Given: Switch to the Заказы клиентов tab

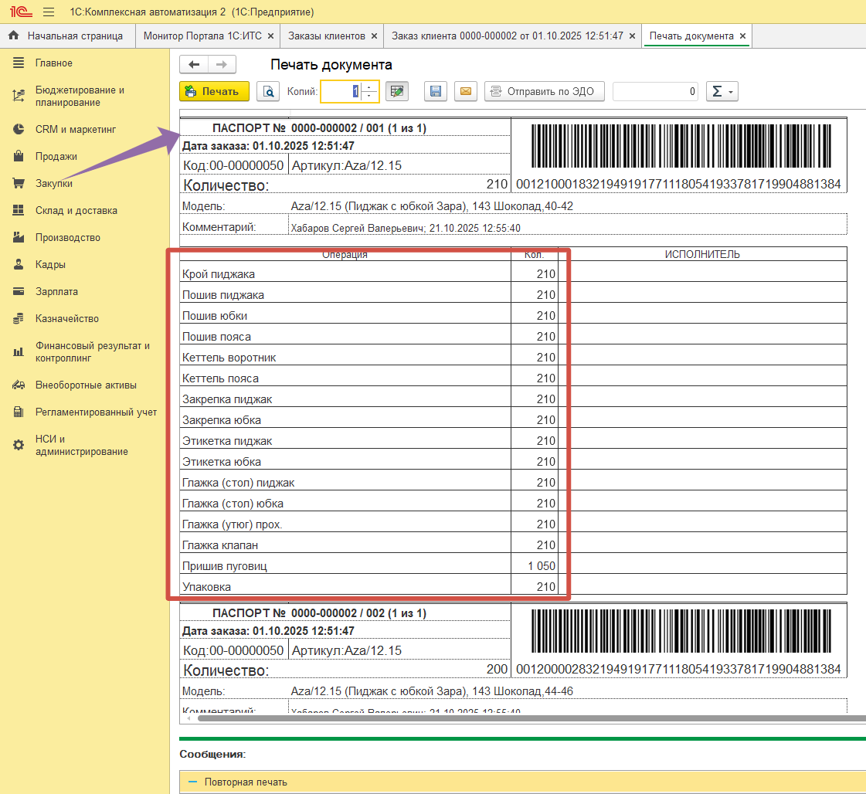Looking at the screenshot, I should click(326, 36).
